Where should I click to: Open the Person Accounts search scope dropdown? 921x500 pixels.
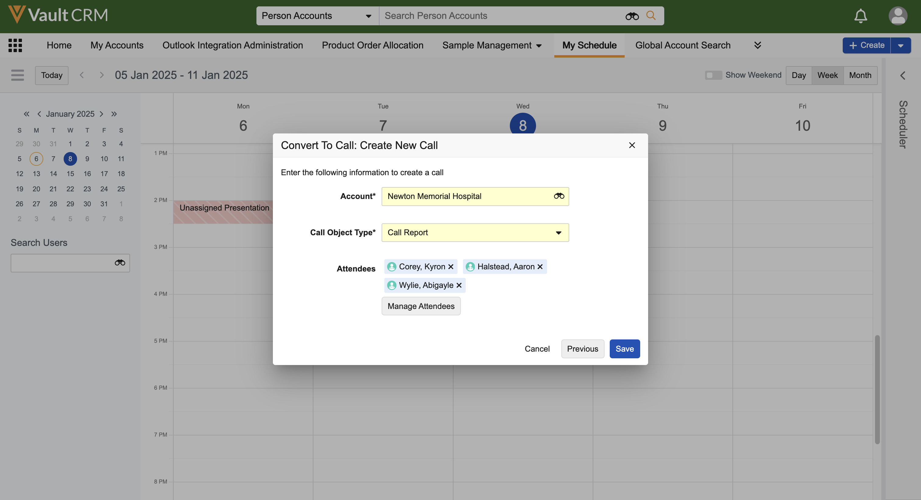coord(317,16)
